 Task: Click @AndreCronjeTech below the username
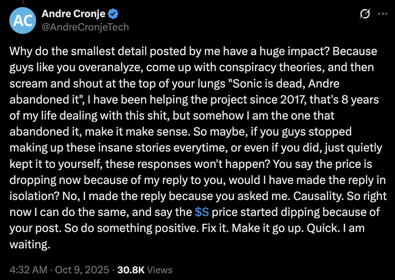coord(85,26)
